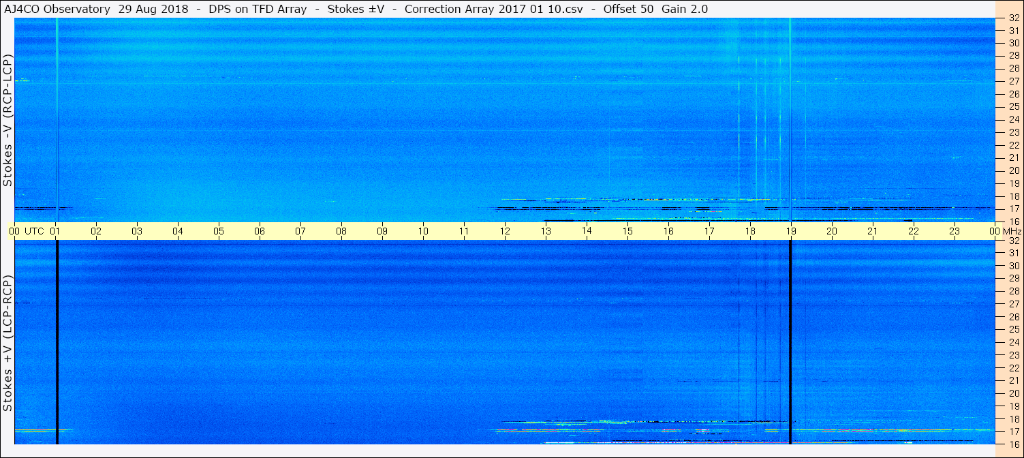Click the 17 MHz label of the Stokes +V panel

click(1013, 431)
